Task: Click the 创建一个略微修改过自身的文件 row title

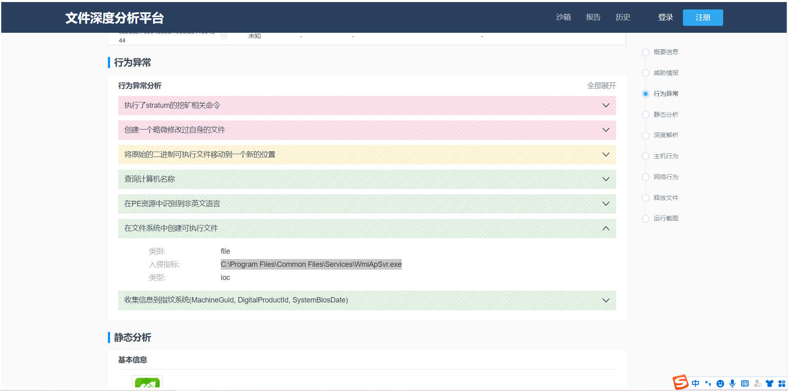Action: tap(175, 130)
